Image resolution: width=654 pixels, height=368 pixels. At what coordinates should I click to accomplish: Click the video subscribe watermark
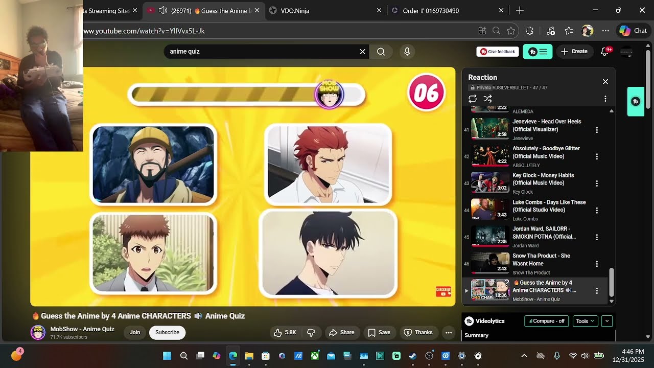[443, 291]
